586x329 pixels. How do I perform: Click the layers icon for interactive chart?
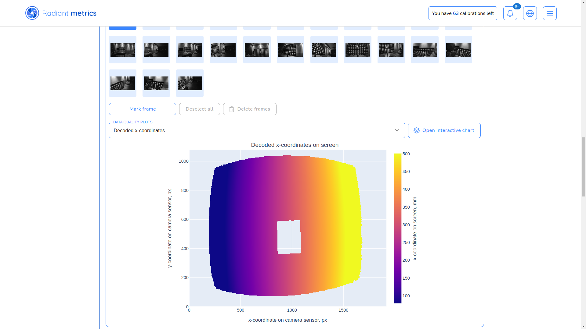click(x=416, y=130)
